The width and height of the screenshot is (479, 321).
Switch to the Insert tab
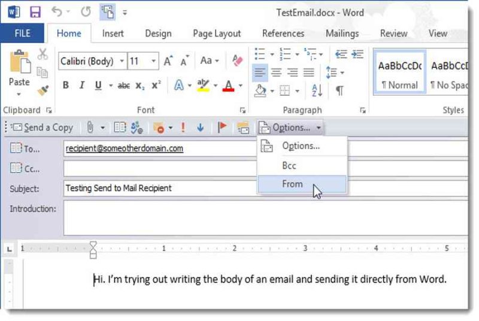point(113,34)
